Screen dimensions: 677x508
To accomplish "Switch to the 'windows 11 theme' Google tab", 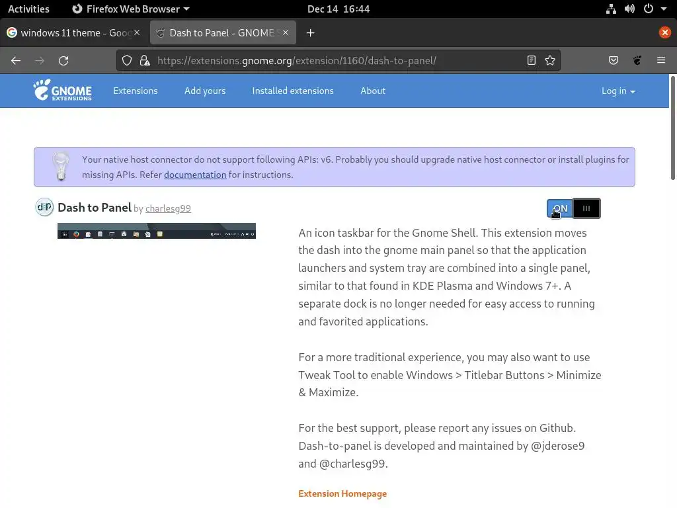I will (73, 33).
